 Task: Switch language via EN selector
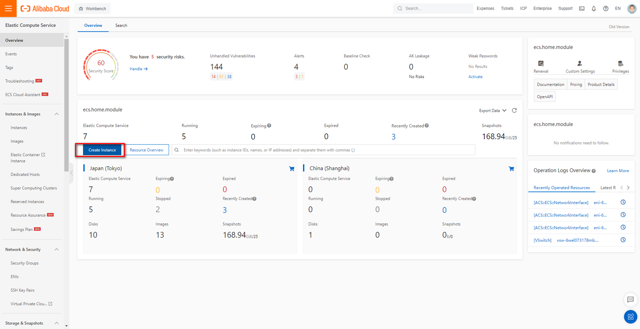click(618, 9)
